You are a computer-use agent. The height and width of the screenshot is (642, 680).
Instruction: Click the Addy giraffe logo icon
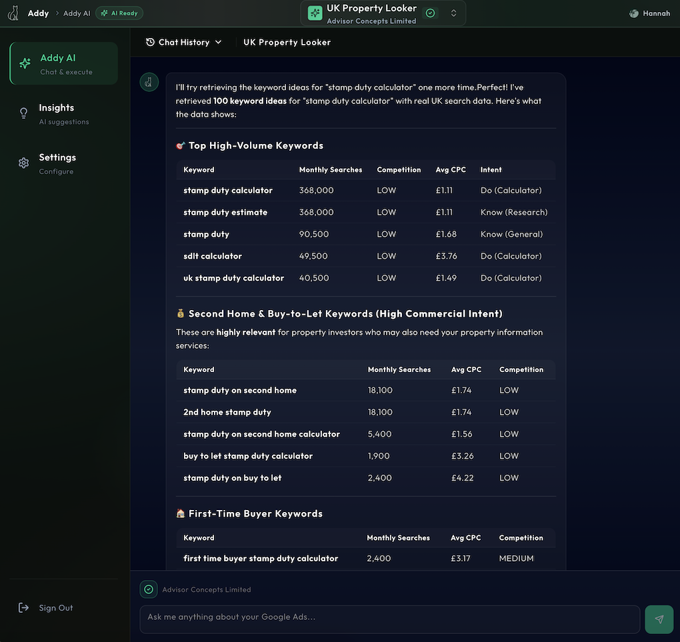click(13, 13)
